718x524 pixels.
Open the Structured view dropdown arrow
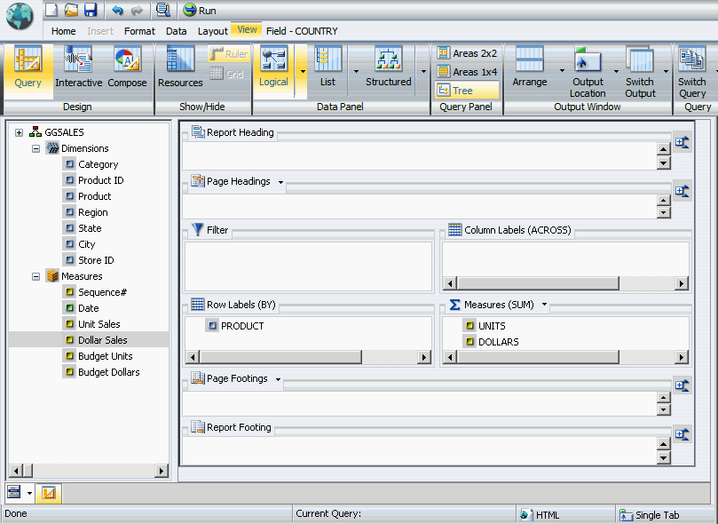click(423, 71)
